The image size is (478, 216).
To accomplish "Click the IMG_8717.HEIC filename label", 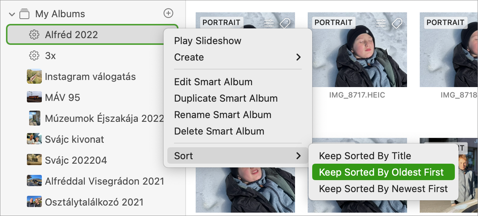I will 357,95.
